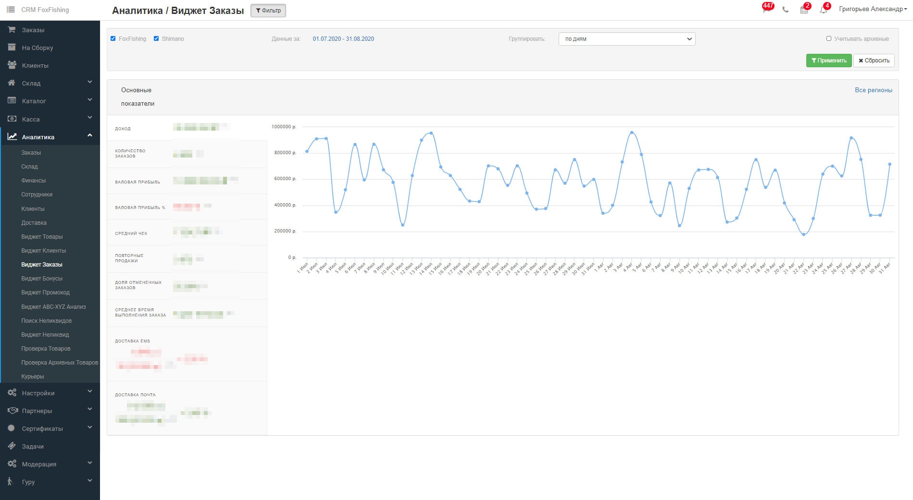
Task: Expand the Модерация sidebar chevron
Action: [x=90, y=463]
